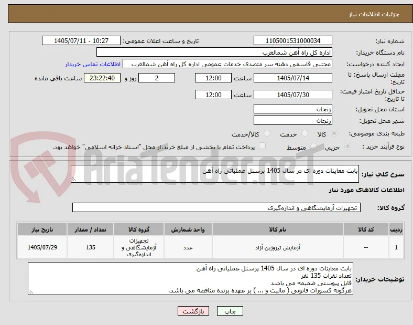Click the quantity cell 135

tap(90, 247)
